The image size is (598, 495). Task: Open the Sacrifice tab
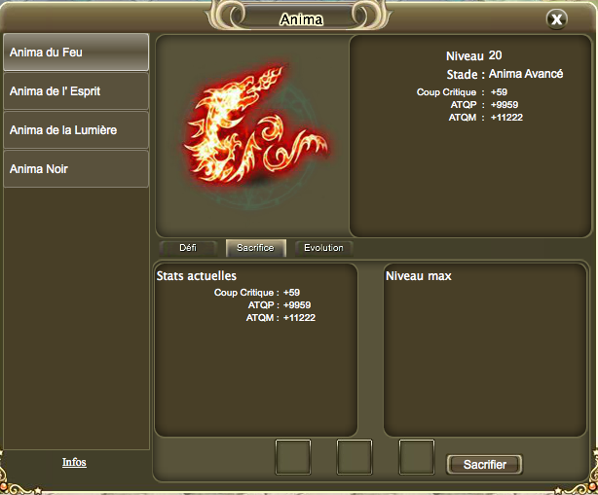(255, 248)
